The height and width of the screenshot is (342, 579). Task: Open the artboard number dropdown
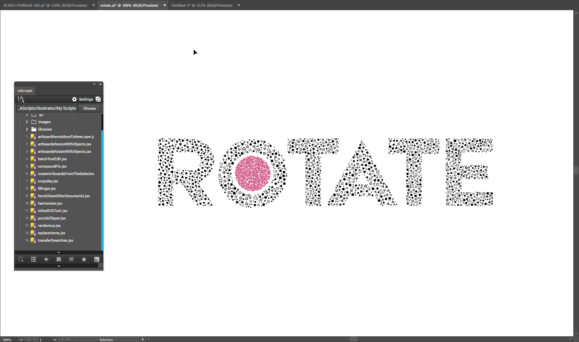[x=55, y=340]
